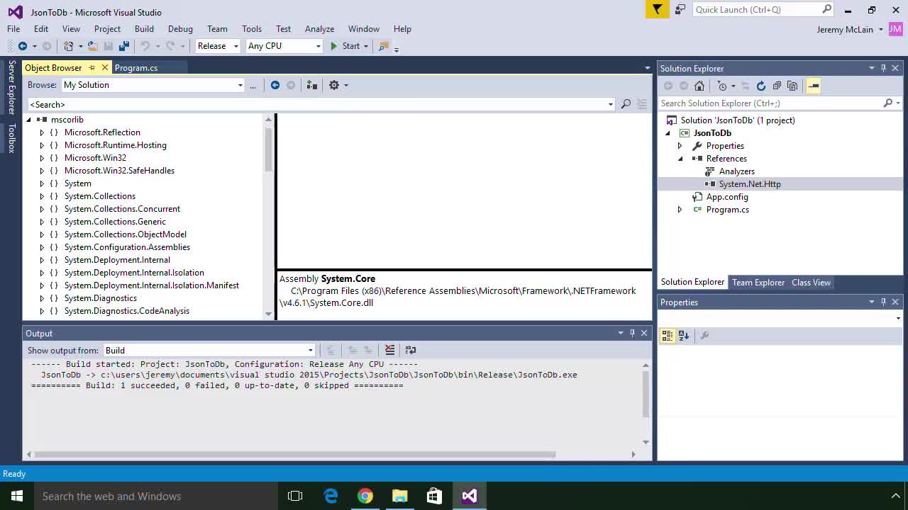908x510 pixels.
Task: Click the Open File toolbar icon
Action: 93,46
